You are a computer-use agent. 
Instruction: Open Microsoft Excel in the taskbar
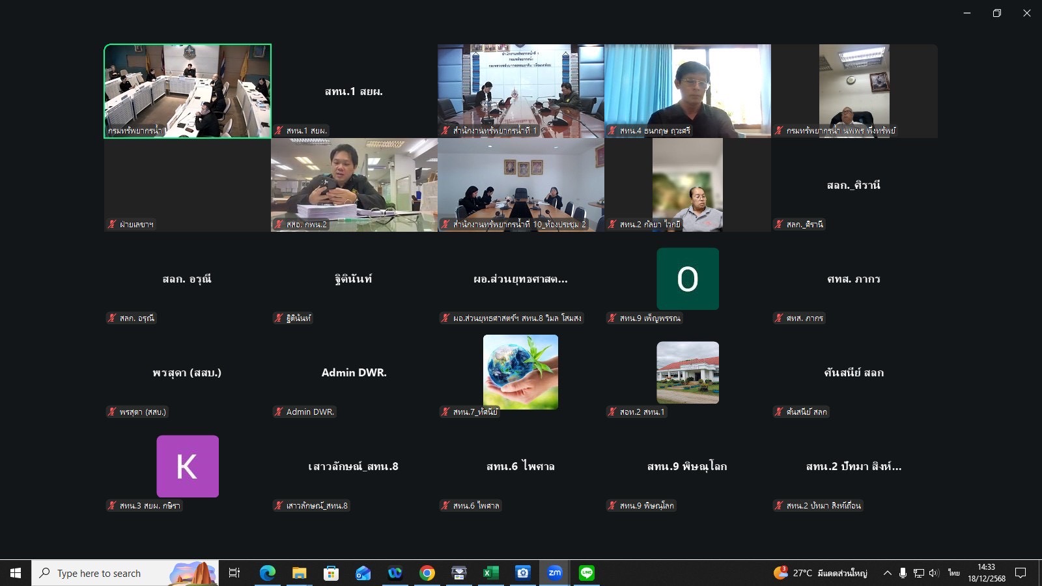490,573
